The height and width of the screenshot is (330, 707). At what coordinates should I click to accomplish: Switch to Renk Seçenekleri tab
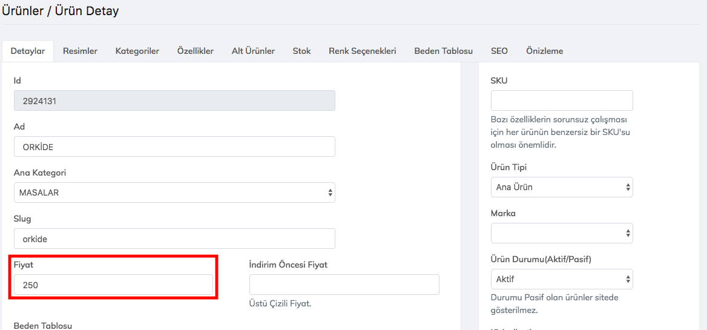[x=362, y=51]
